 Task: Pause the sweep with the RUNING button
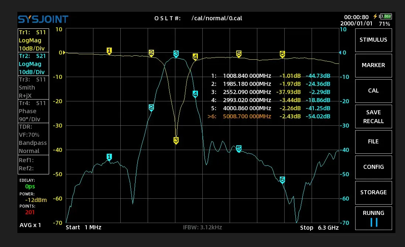(x=373, y=218)
